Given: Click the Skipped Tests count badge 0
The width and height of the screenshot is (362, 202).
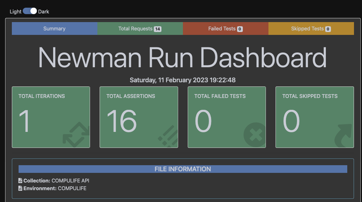Looking at the screenshot, I should (328, 29).
